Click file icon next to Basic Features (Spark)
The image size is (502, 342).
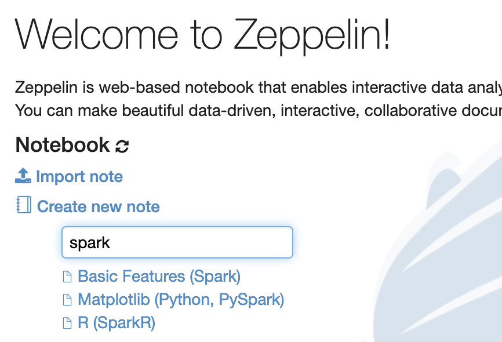tap(67, 276)
